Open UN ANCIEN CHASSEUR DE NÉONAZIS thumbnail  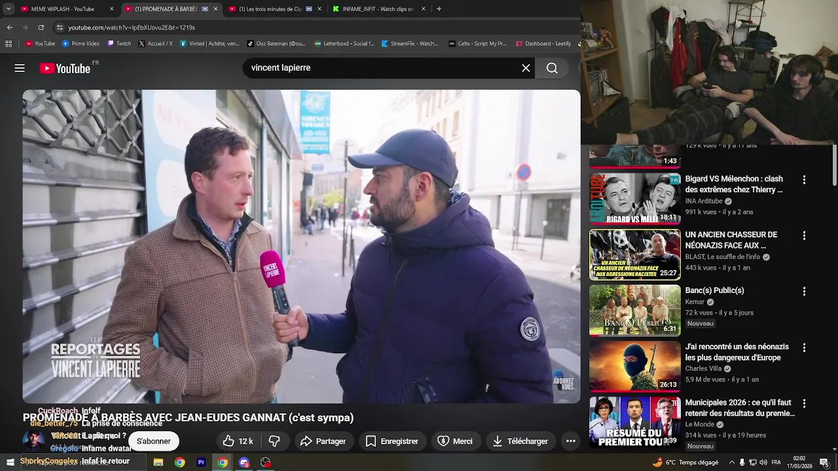[635, 254]
